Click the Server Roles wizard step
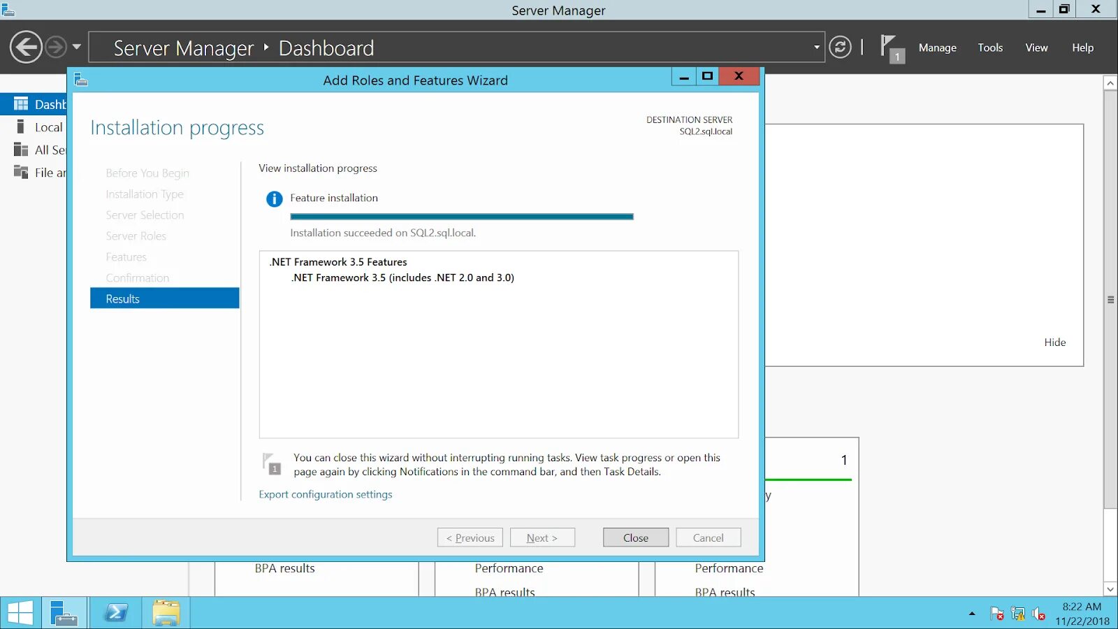 [x=136, y=236]
